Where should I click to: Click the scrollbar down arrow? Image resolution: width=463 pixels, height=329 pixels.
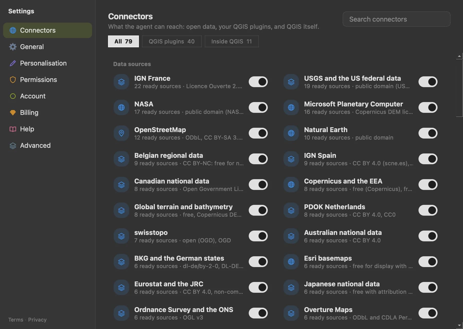(x=459, y=325)
